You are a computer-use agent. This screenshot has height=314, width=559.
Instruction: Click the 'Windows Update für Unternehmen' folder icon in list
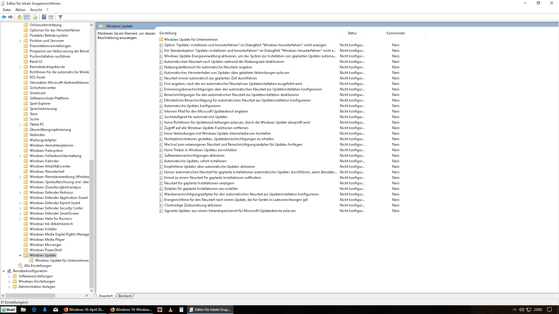(161, 39)
